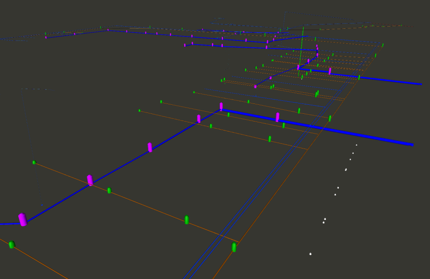
Task: Select the second-largest magenta capsule on the blue path
Action: 90,180
